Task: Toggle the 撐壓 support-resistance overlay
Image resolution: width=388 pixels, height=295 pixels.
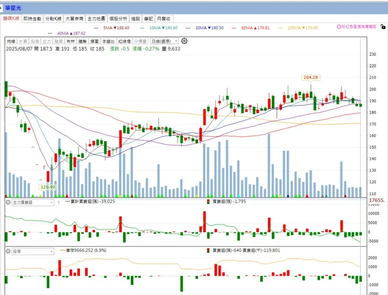Action: pos(94,41)
